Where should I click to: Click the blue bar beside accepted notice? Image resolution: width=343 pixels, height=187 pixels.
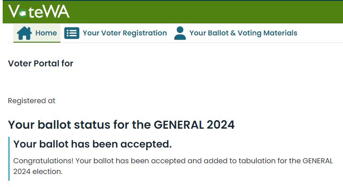pyautogui.click(x=9, y=159)
